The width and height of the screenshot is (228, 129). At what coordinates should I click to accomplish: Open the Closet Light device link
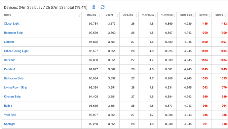point(12,24)
